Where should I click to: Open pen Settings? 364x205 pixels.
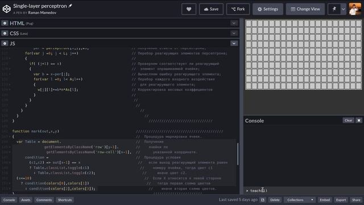point(268,9)
